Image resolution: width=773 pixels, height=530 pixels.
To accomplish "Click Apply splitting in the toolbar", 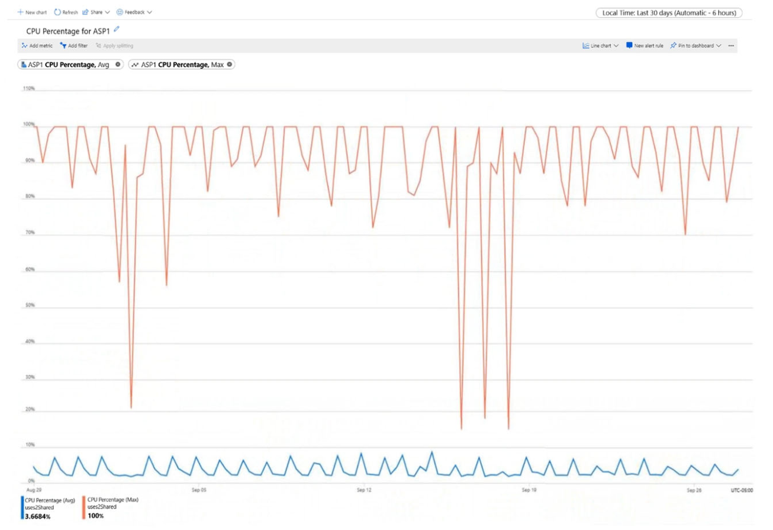I will point(114,46).
